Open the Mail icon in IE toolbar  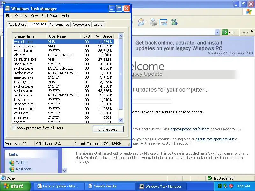141,22
